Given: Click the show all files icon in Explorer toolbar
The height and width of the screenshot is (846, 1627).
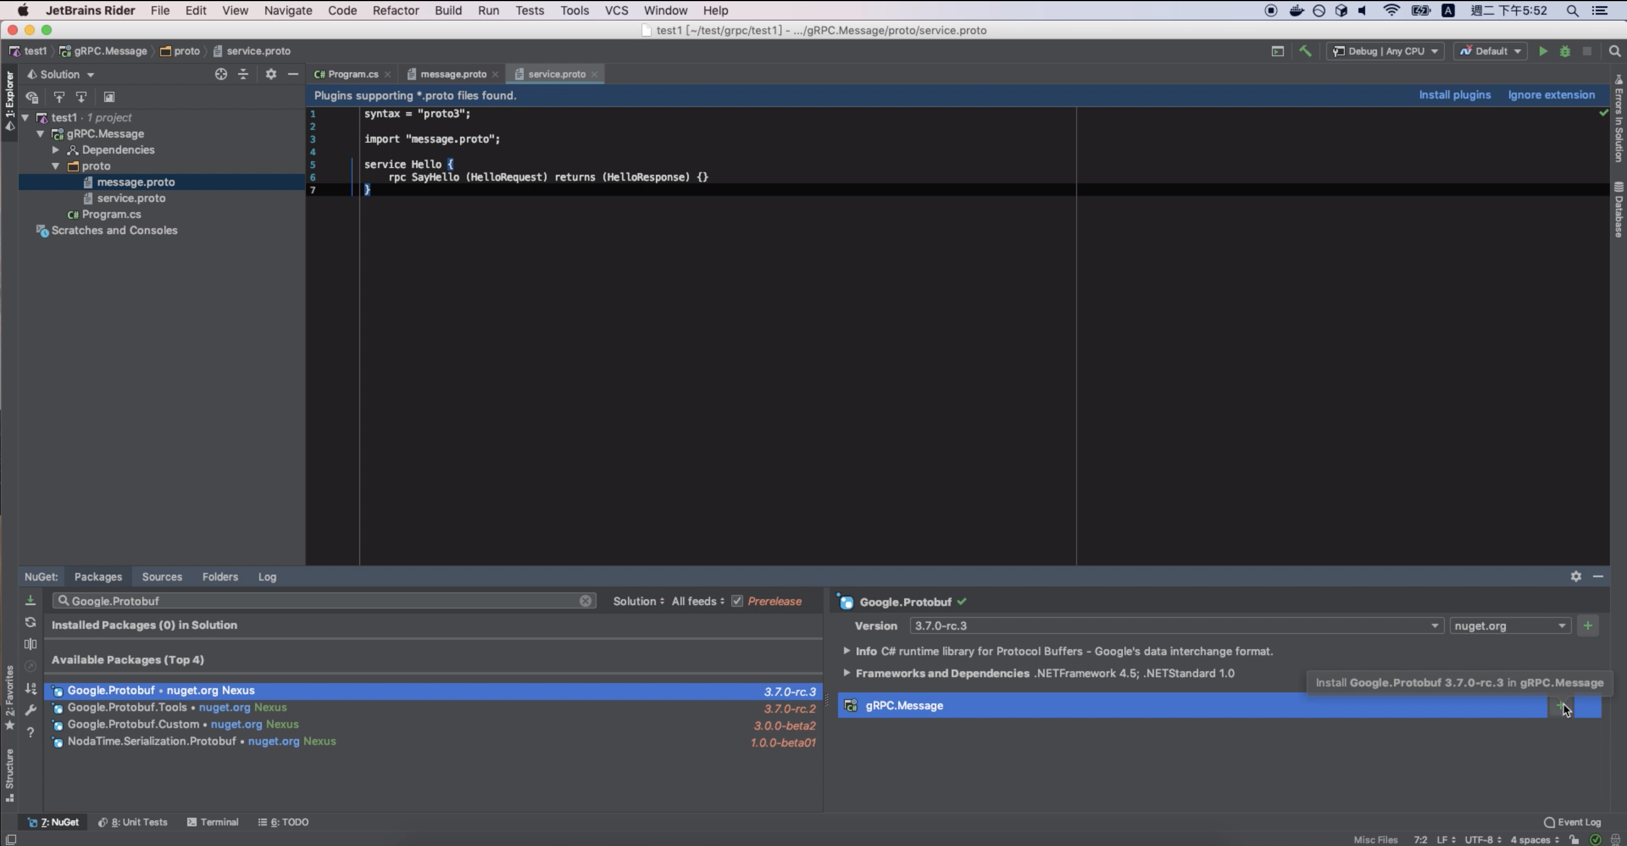Looking at the screenshot, I should coord(32,97).
